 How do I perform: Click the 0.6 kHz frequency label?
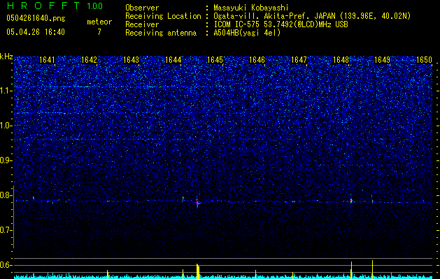(x=6, y=265)
